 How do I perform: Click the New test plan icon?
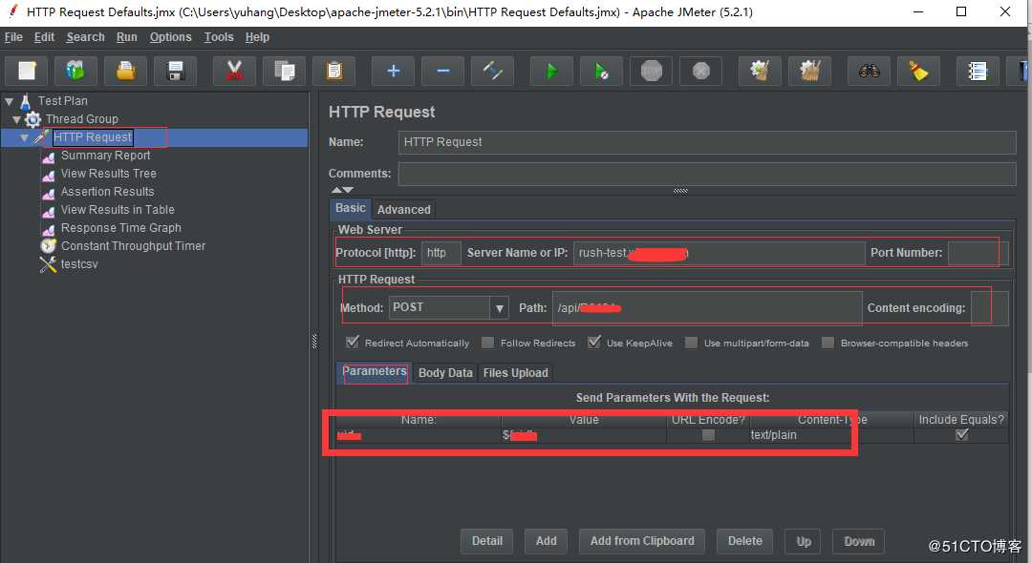(27, 71)
